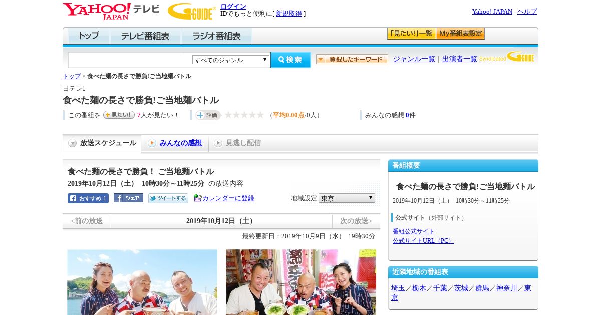Click the calendar icon by カレンダーに登録
This screenshot has height=315, width=601.
point(197,198)
